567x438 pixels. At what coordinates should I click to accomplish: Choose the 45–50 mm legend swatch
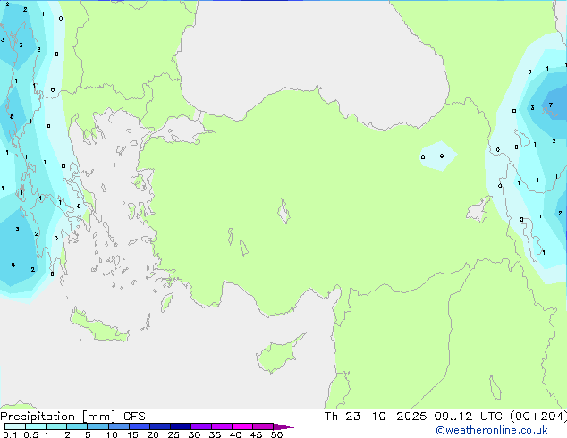click(263, 426)
